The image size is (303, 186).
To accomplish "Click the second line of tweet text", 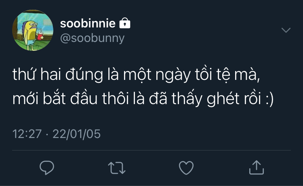I will point(143,98).
